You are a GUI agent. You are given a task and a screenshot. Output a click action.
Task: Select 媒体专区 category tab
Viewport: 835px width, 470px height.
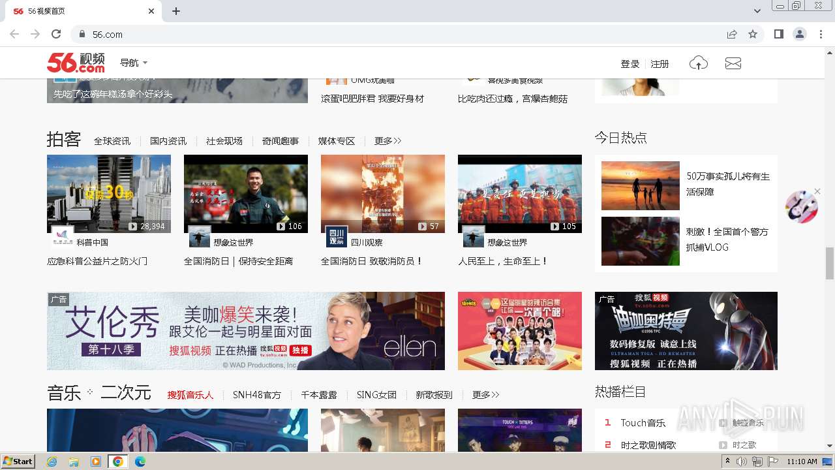[x=337, y=141]
